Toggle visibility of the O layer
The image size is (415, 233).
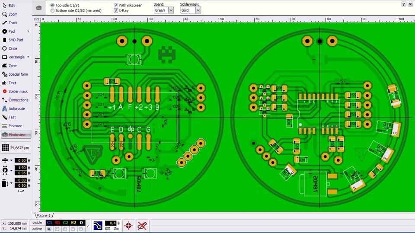81,223
